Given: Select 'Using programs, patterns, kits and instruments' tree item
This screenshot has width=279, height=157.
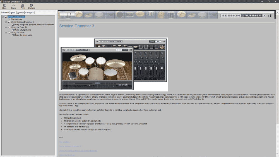Looking at the screenshot, I should pyautogui.click(x=34, y=25).
